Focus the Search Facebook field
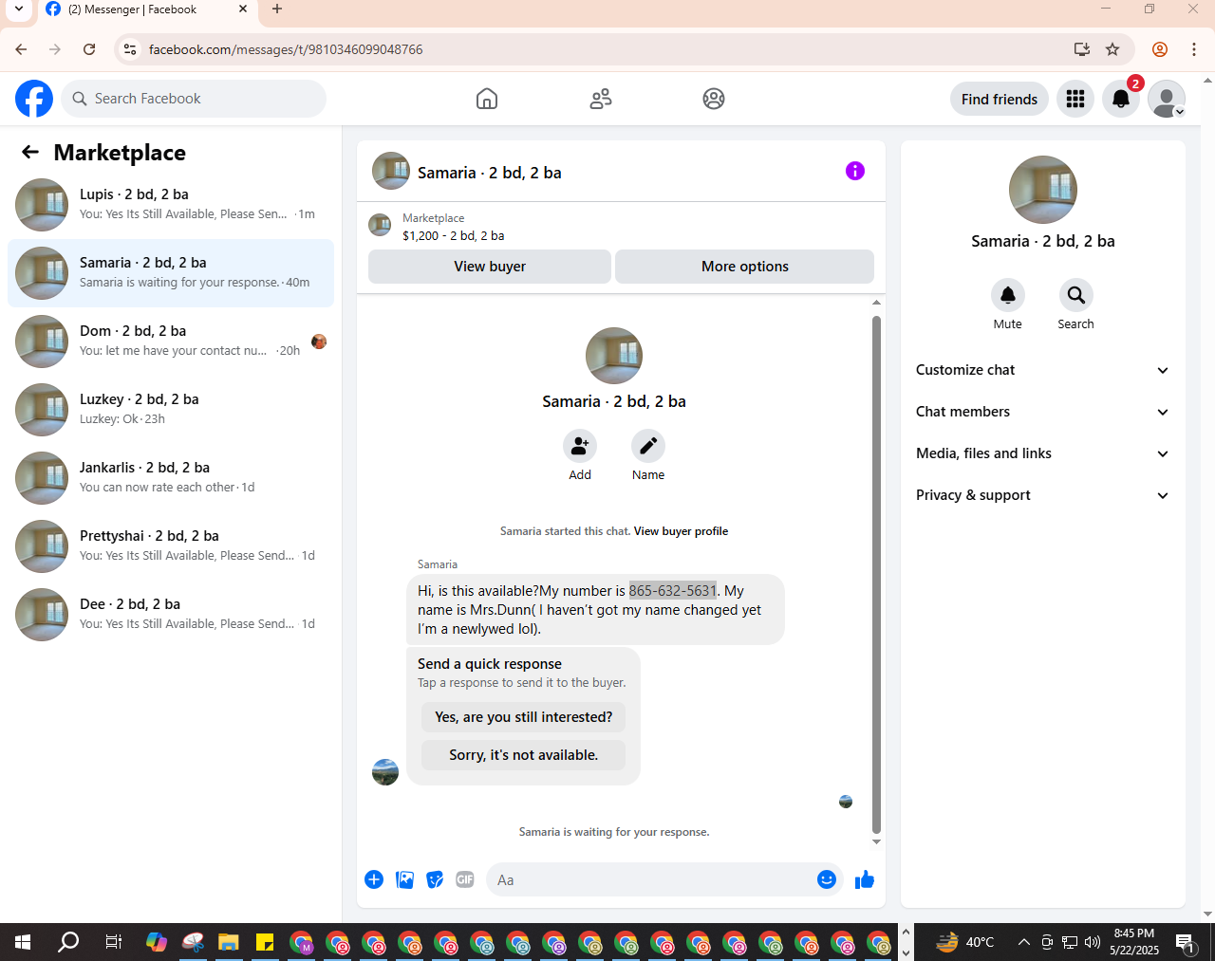The width and height of the screenshot is (1215, 961). 194,99
